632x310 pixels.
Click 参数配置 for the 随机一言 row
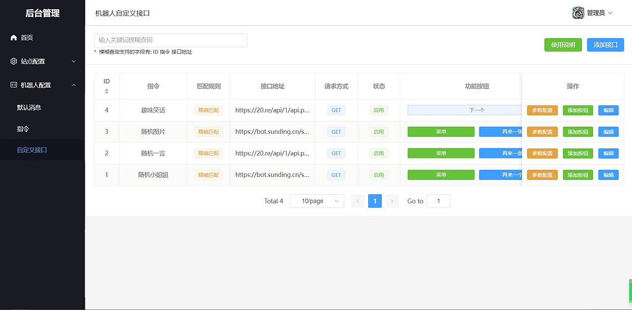(x=542, y=153)
